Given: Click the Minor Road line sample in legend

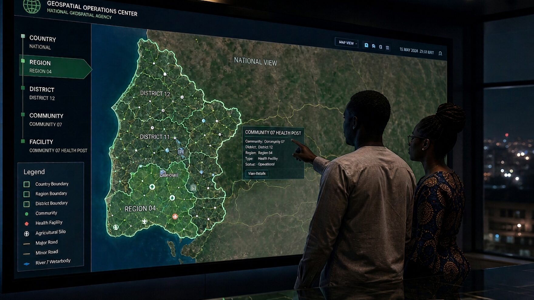Looking at the screenshot, I should (27, 254).
